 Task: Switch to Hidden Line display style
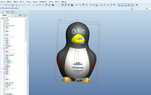point(104,5)
